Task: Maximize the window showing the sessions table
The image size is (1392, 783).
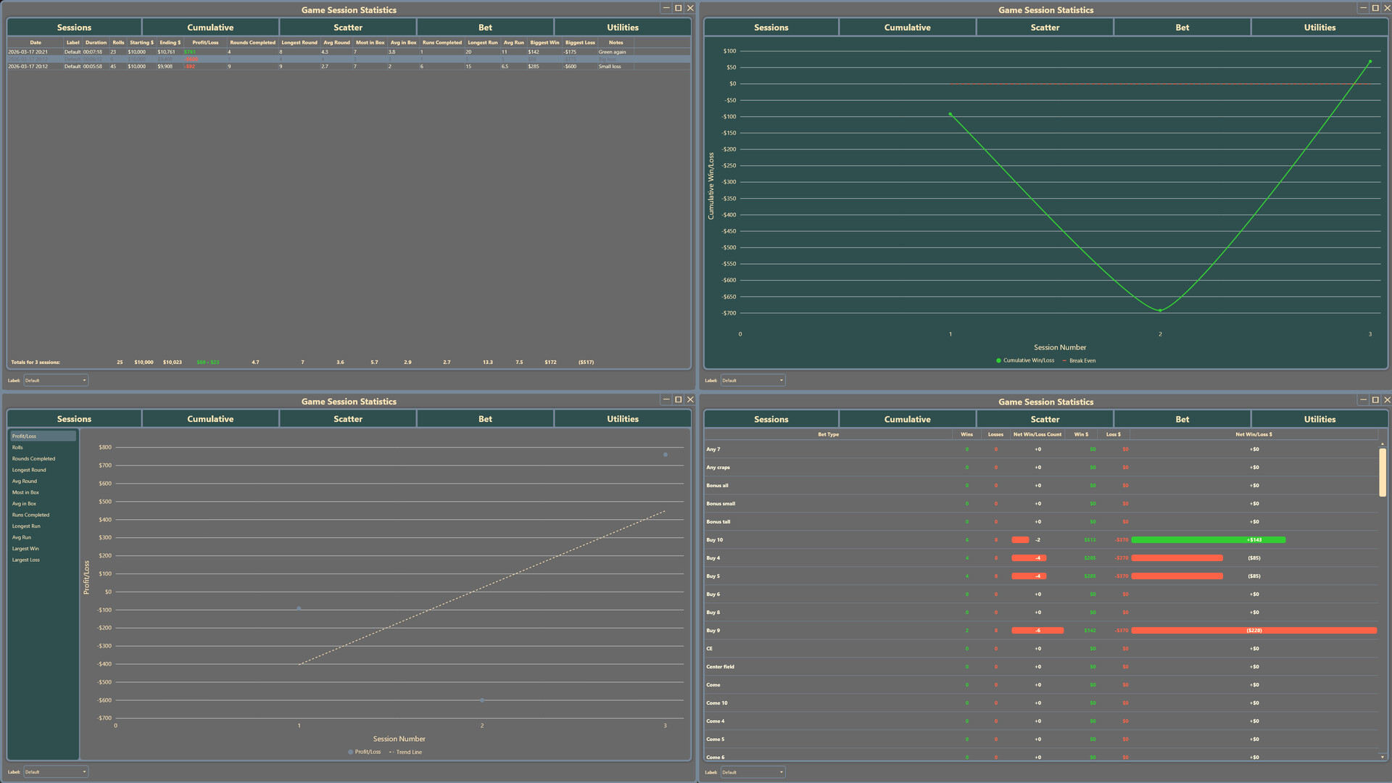Action: click(678, 8)
